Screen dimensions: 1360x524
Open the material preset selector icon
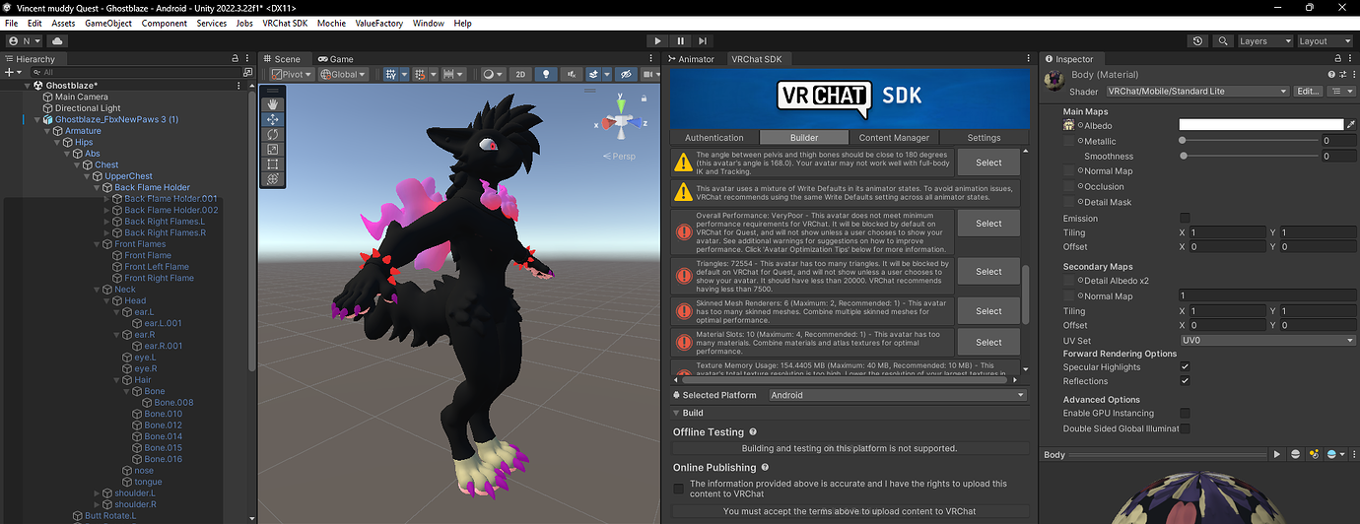pyautogui.click(x=1342, y=75)
